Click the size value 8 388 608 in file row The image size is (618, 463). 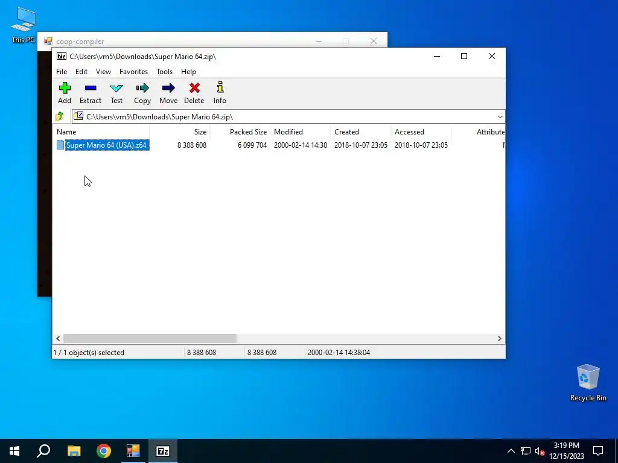coord(192,145)
